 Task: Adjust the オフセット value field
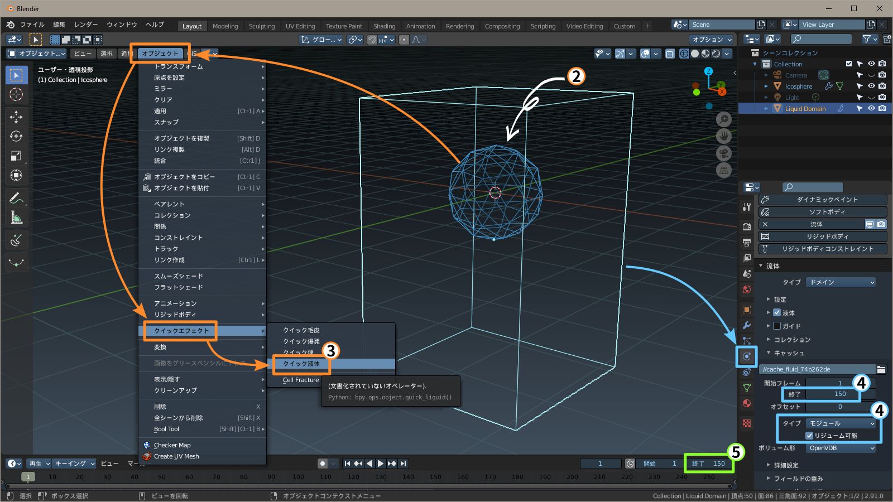(841, 407)
